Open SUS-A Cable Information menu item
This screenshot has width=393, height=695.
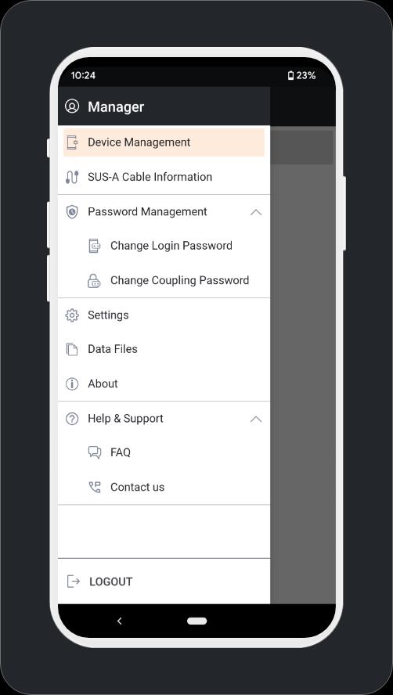(164, 177)
